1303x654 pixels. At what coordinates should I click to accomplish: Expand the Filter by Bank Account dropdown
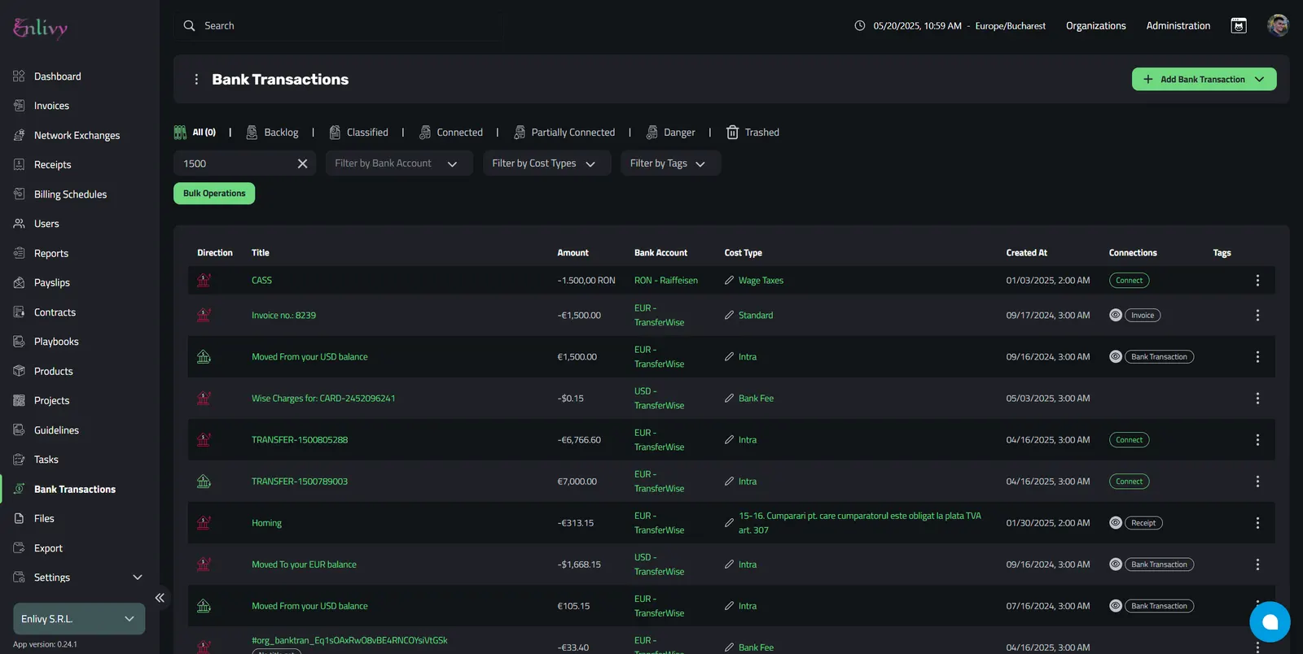point(398,163)
